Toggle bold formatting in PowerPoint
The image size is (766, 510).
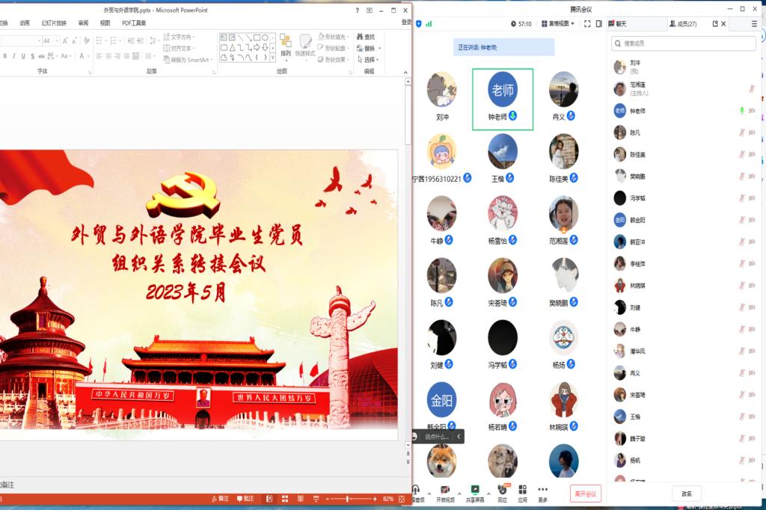point(5,56)
